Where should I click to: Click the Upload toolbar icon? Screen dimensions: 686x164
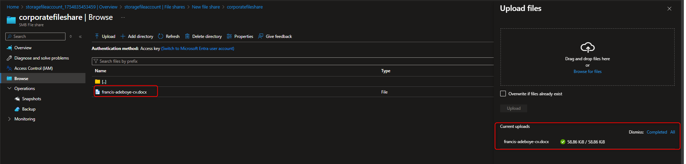click(97, 36)
